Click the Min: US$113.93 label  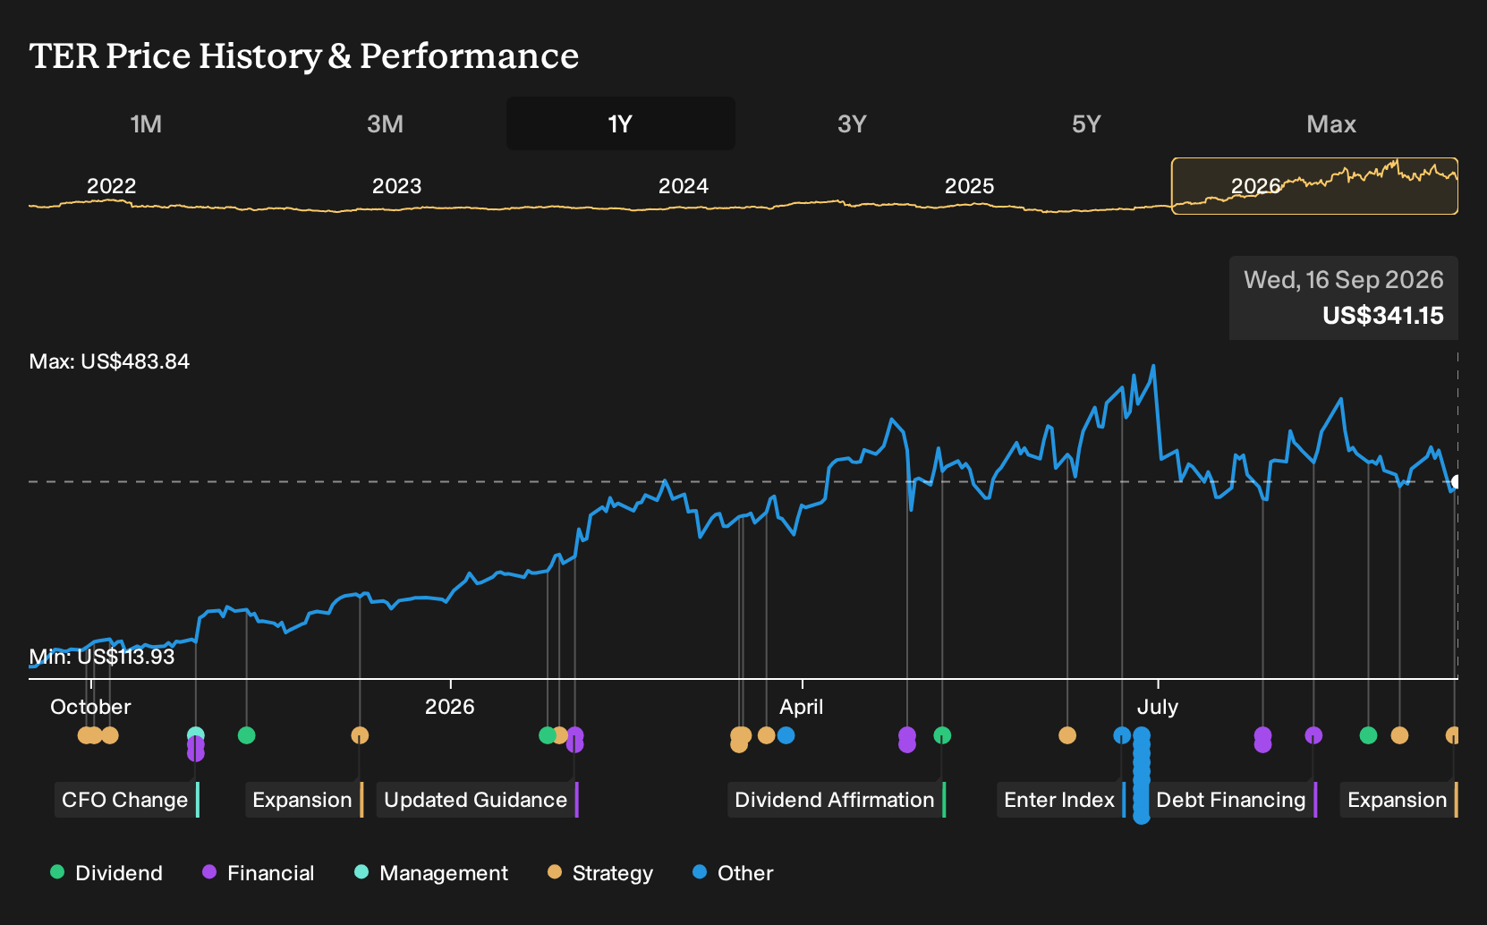click(x=102, y=657)
